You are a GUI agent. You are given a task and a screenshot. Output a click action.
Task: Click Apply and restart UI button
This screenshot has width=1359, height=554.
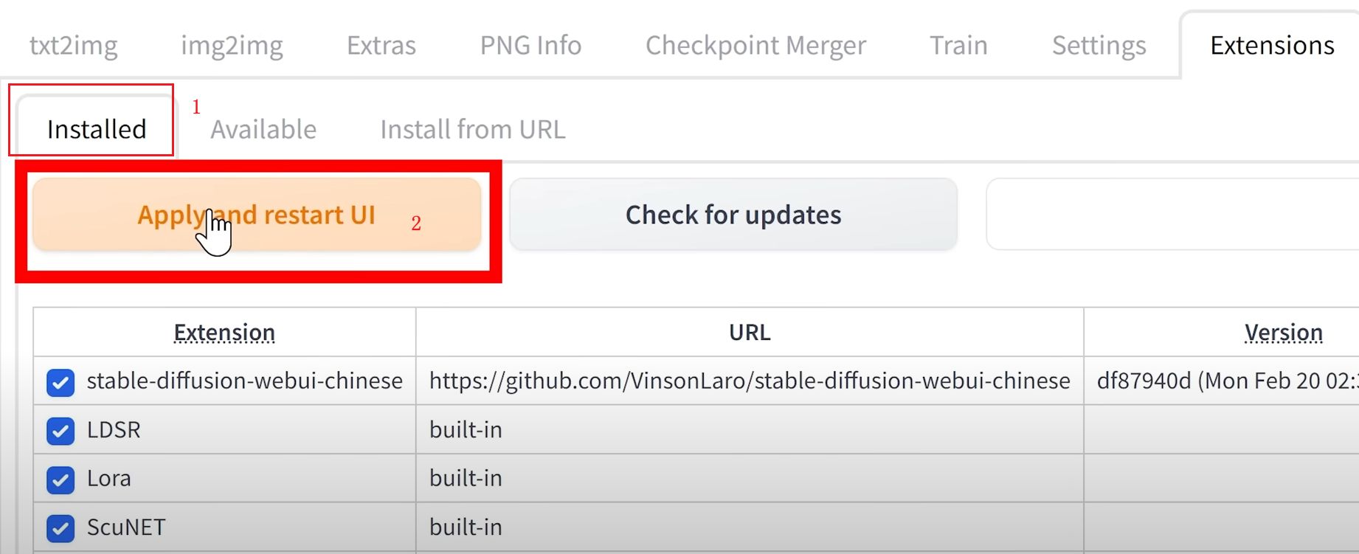click(257, 215)
